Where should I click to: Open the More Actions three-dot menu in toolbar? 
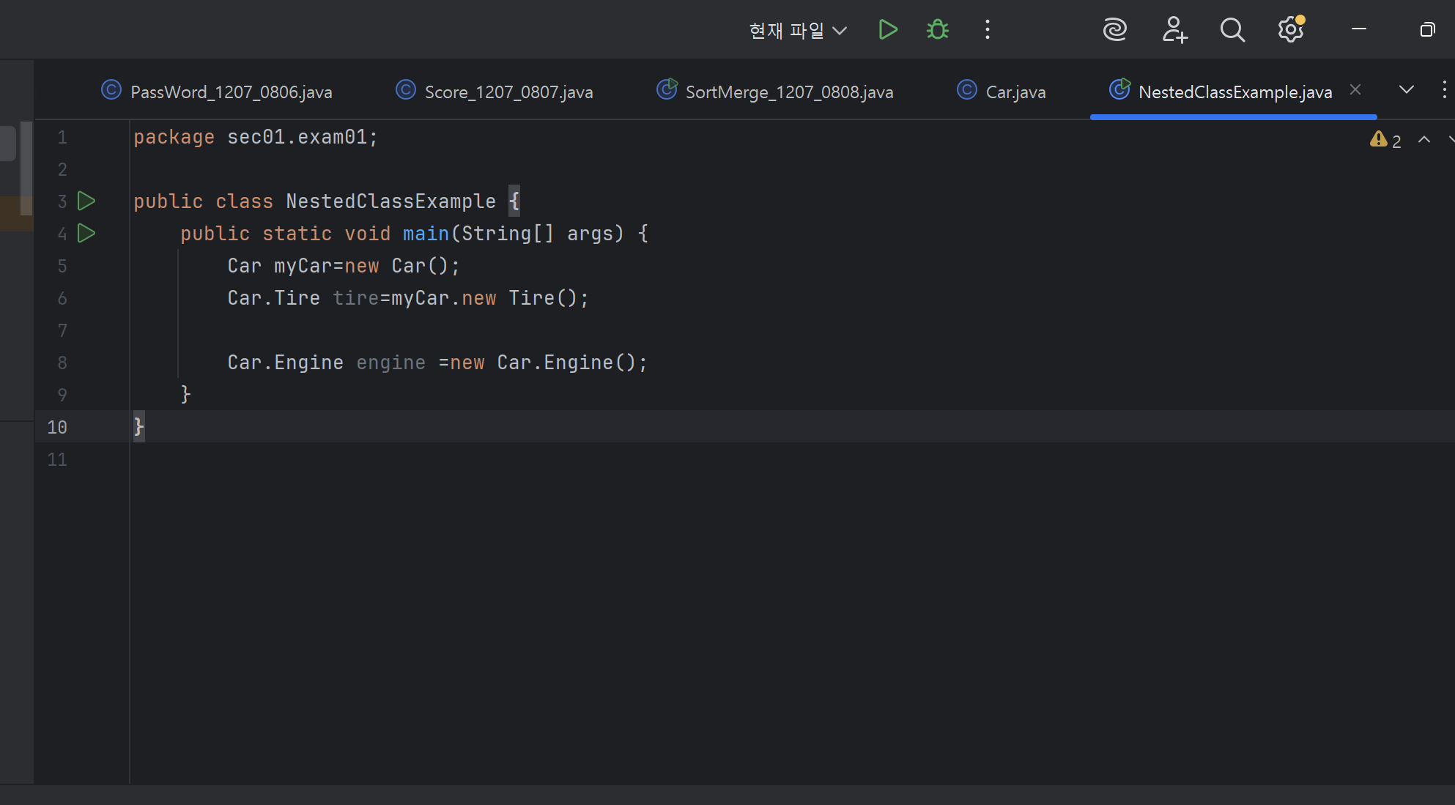click(988, 30)
